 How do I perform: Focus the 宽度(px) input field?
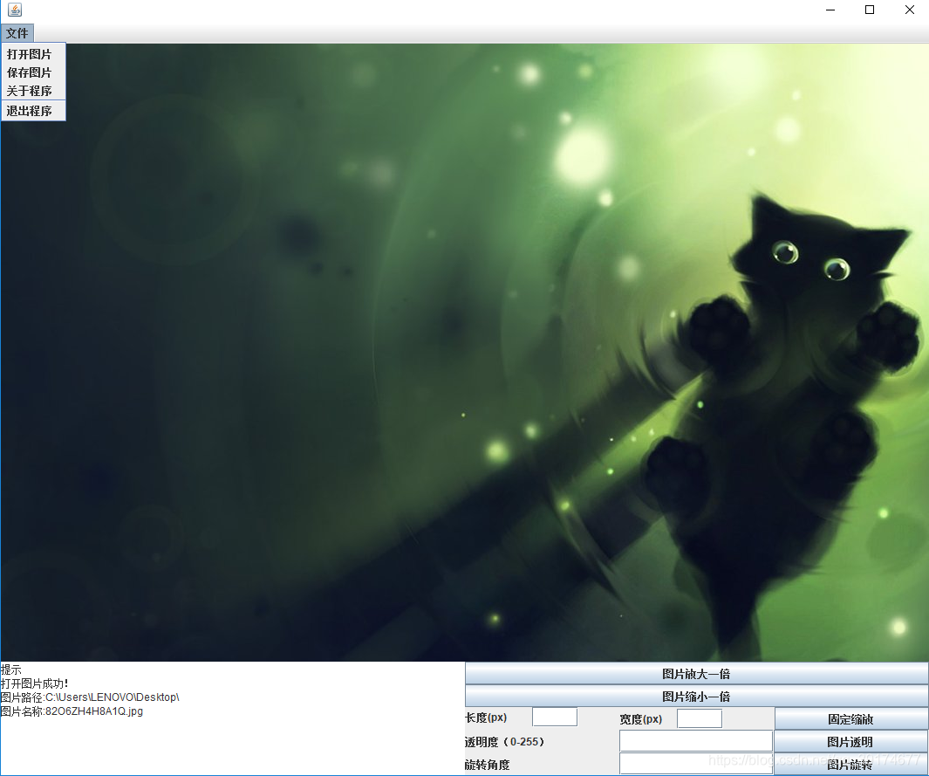point(699,718)
